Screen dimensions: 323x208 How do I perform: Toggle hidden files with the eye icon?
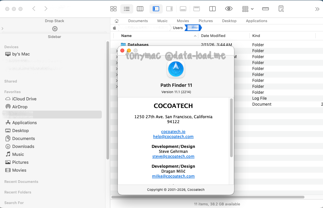[x=228, y=9]
